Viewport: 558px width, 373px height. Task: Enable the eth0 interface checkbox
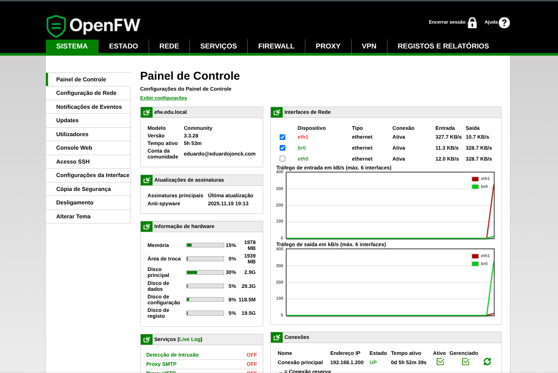[282, 158]
